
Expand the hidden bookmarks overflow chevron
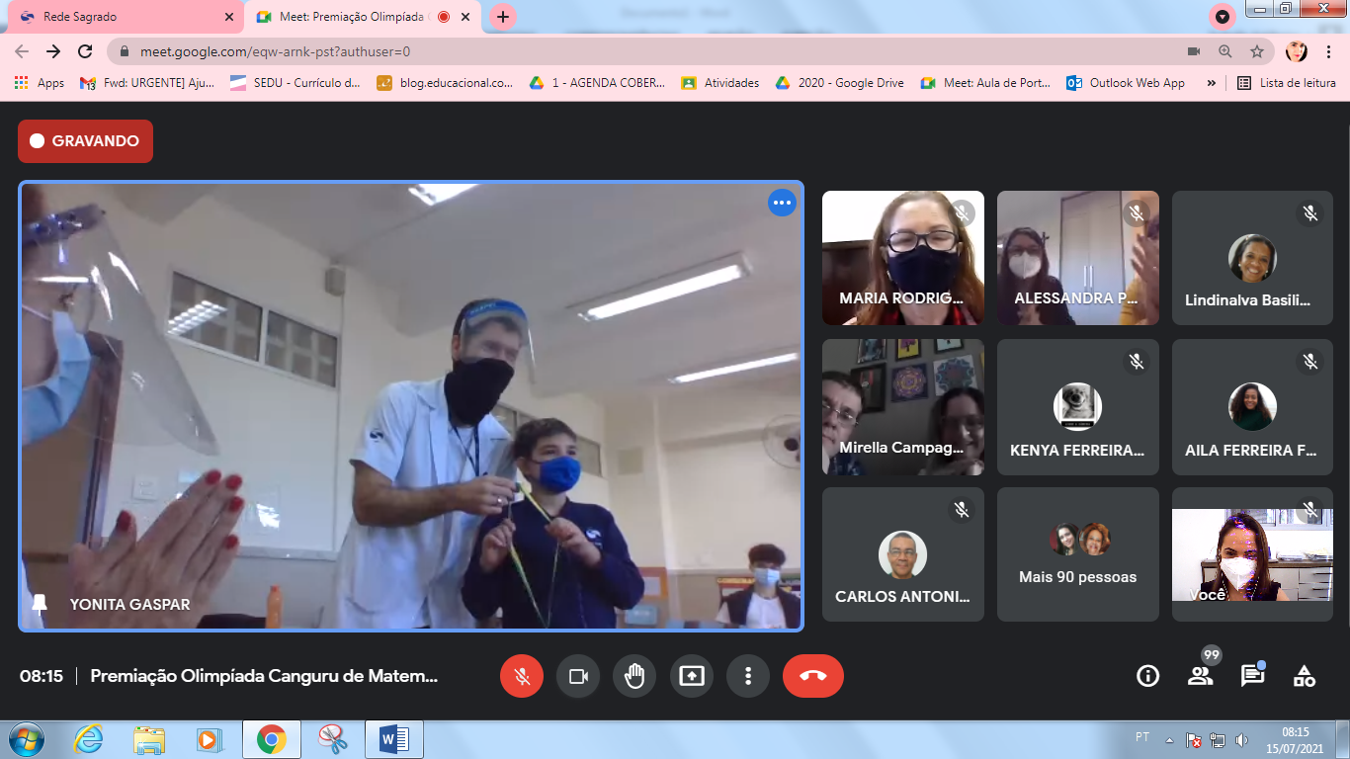(x=1212, y=83)
